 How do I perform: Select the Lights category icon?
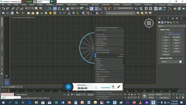[165, 22]
